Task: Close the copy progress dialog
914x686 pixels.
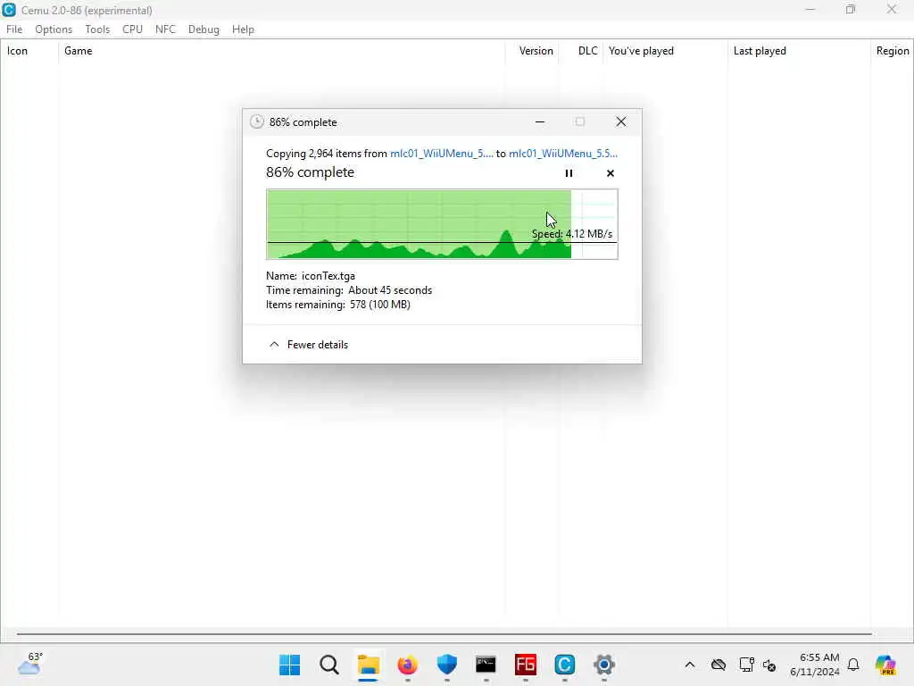Action: [621, 121]
